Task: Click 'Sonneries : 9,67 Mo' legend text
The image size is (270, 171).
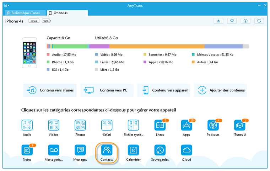Action: 163,55
